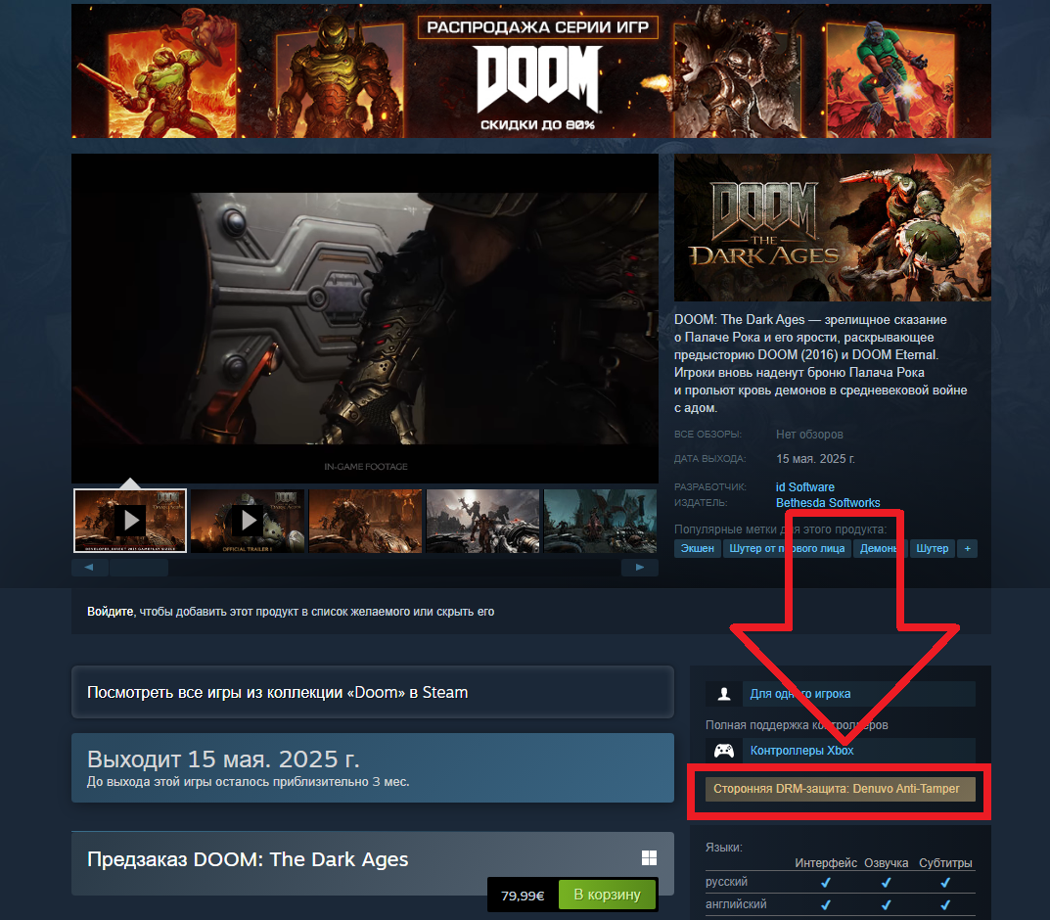
Task: Click the Языки: label
Action: coord(724,847)
